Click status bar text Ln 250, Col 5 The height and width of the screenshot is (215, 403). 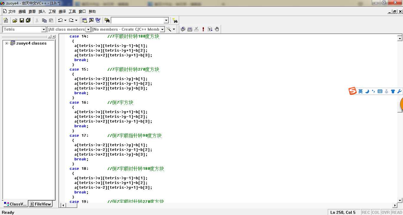[343, 212]
